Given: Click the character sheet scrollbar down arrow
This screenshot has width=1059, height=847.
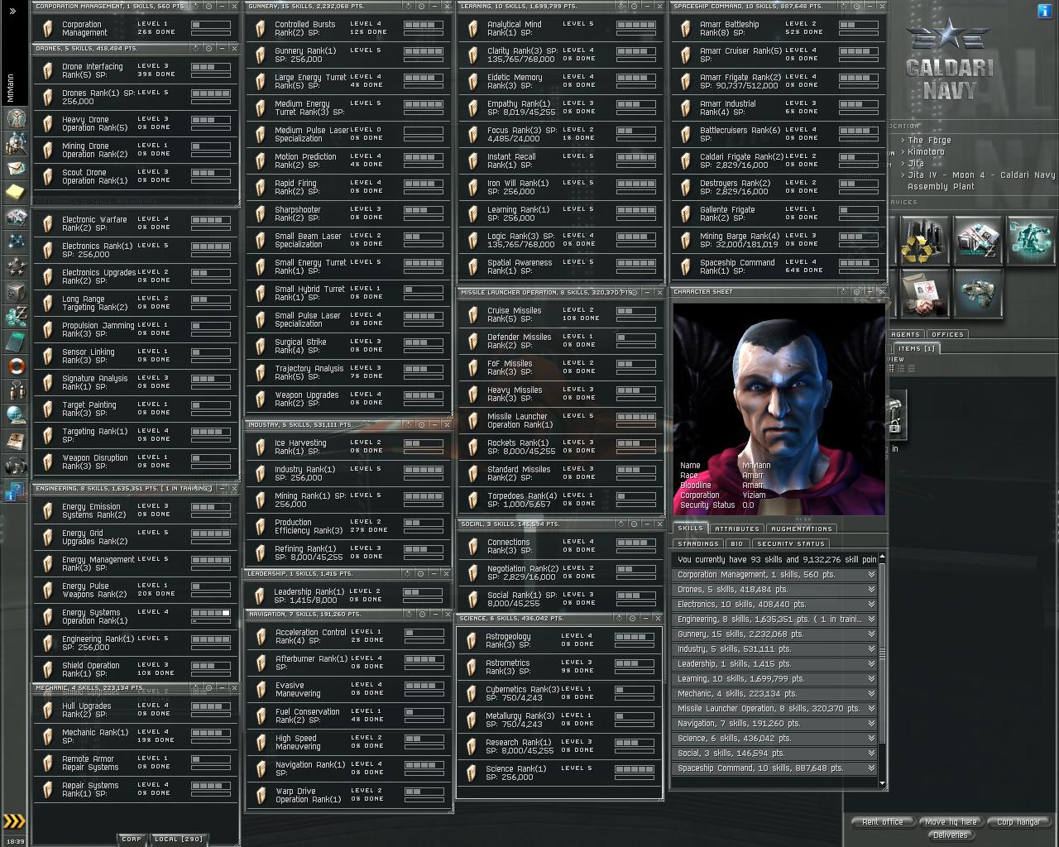Looking at the screenshot, I should 882,782.
